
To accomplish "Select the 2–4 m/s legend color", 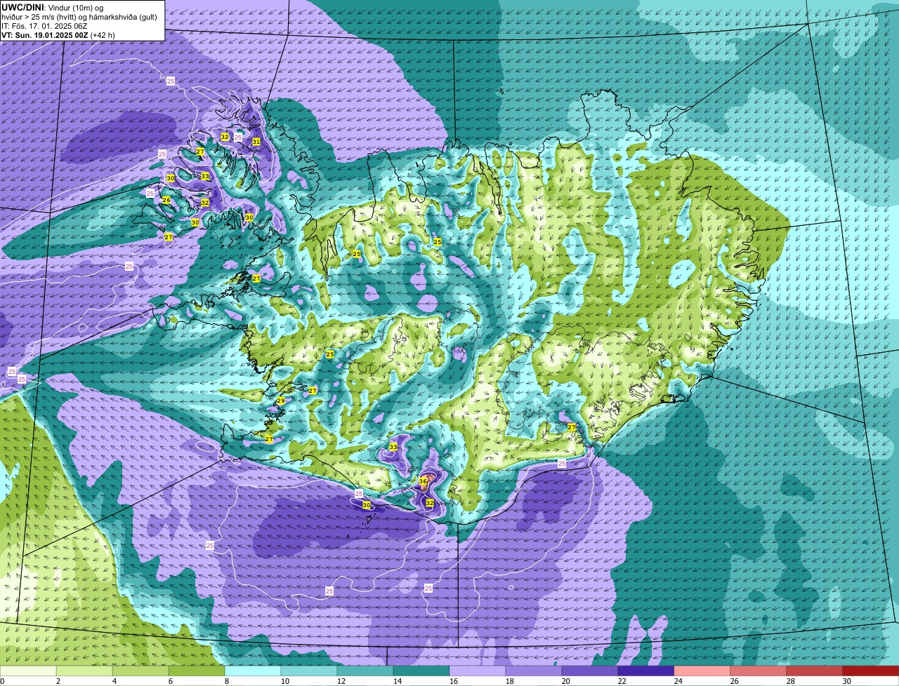I will click(x=84, y=671).
